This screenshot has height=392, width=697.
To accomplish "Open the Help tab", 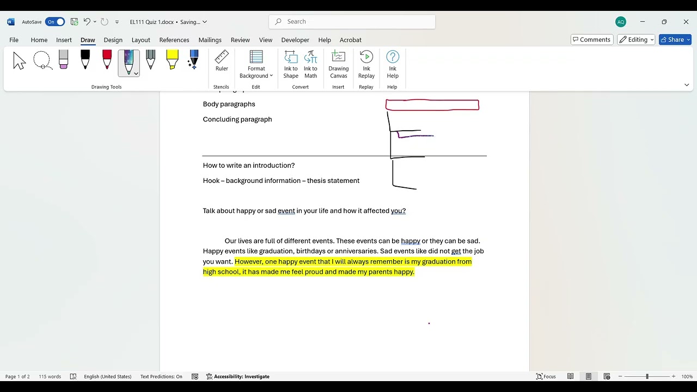I will tap(325, 40).
